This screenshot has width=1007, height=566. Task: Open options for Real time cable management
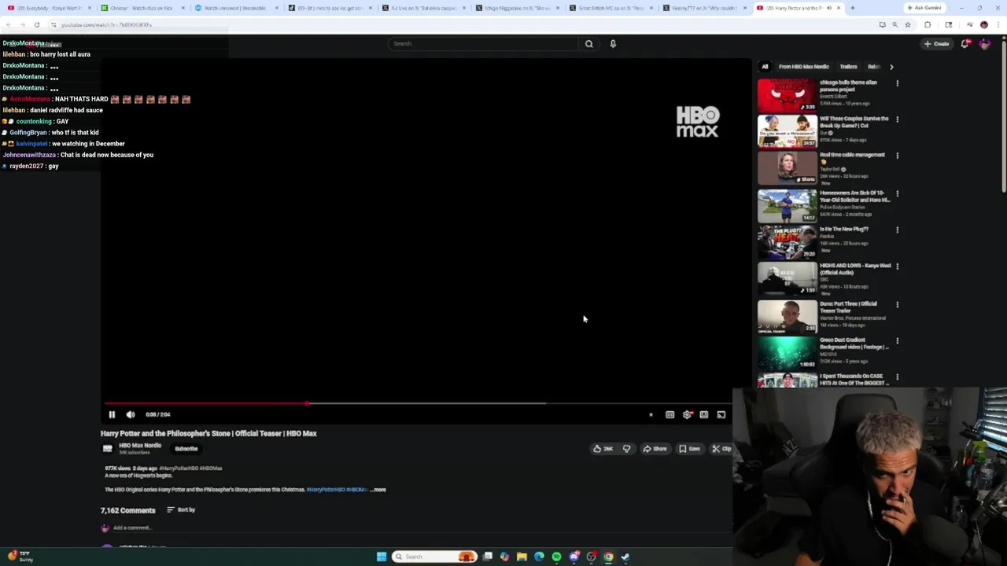click(897, 156)
